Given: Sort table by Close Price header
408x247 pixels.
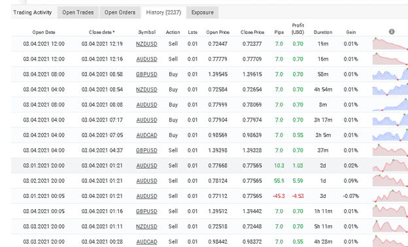Looking at the screenshot, I should [x=252, y=32].
